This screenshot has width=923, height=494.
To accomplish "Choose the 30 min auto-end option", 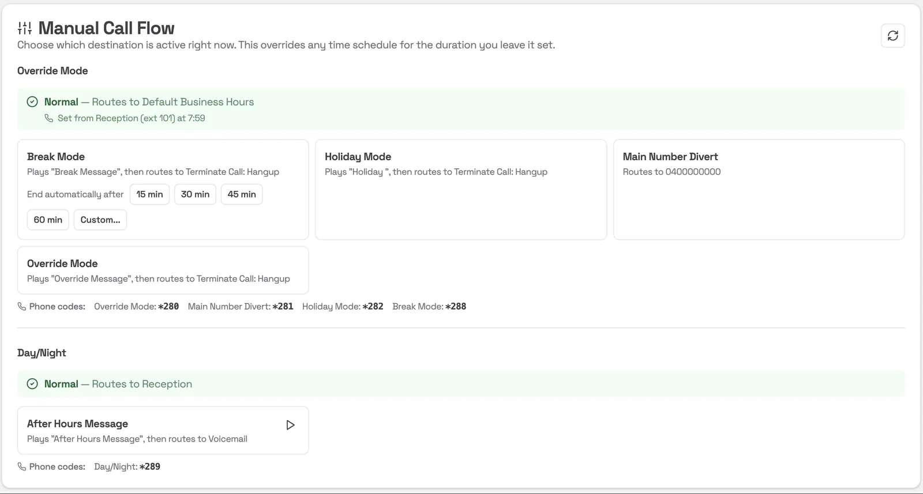I will [x=195, y=194].
